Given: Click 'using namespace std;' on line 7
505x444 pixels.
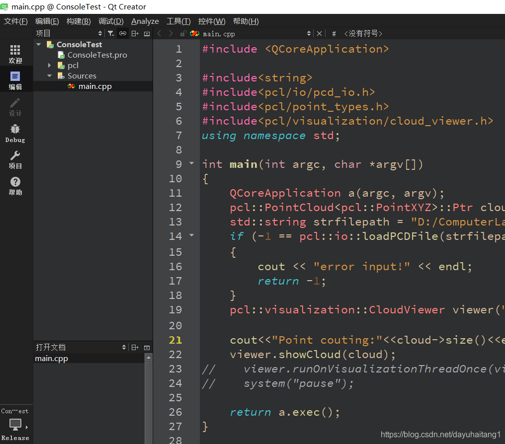Looking at the screenshot, I should (270, 136).
